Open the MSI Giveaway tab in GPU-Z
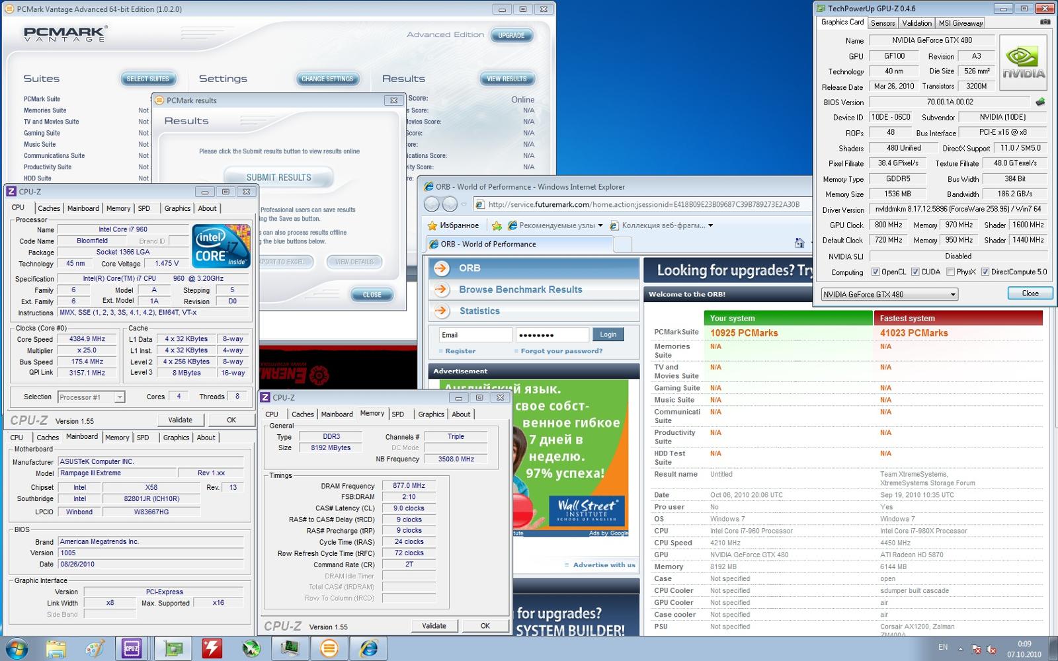The height and width of the screenshot is (661, 1058). pos(961,22)
